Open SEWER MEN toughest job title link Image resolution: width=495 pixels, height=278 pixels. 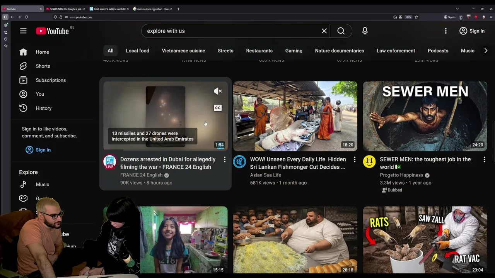425,163
